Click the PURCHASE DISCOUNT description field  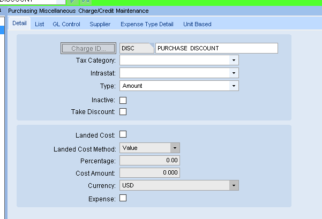click(x=216, y=48)
